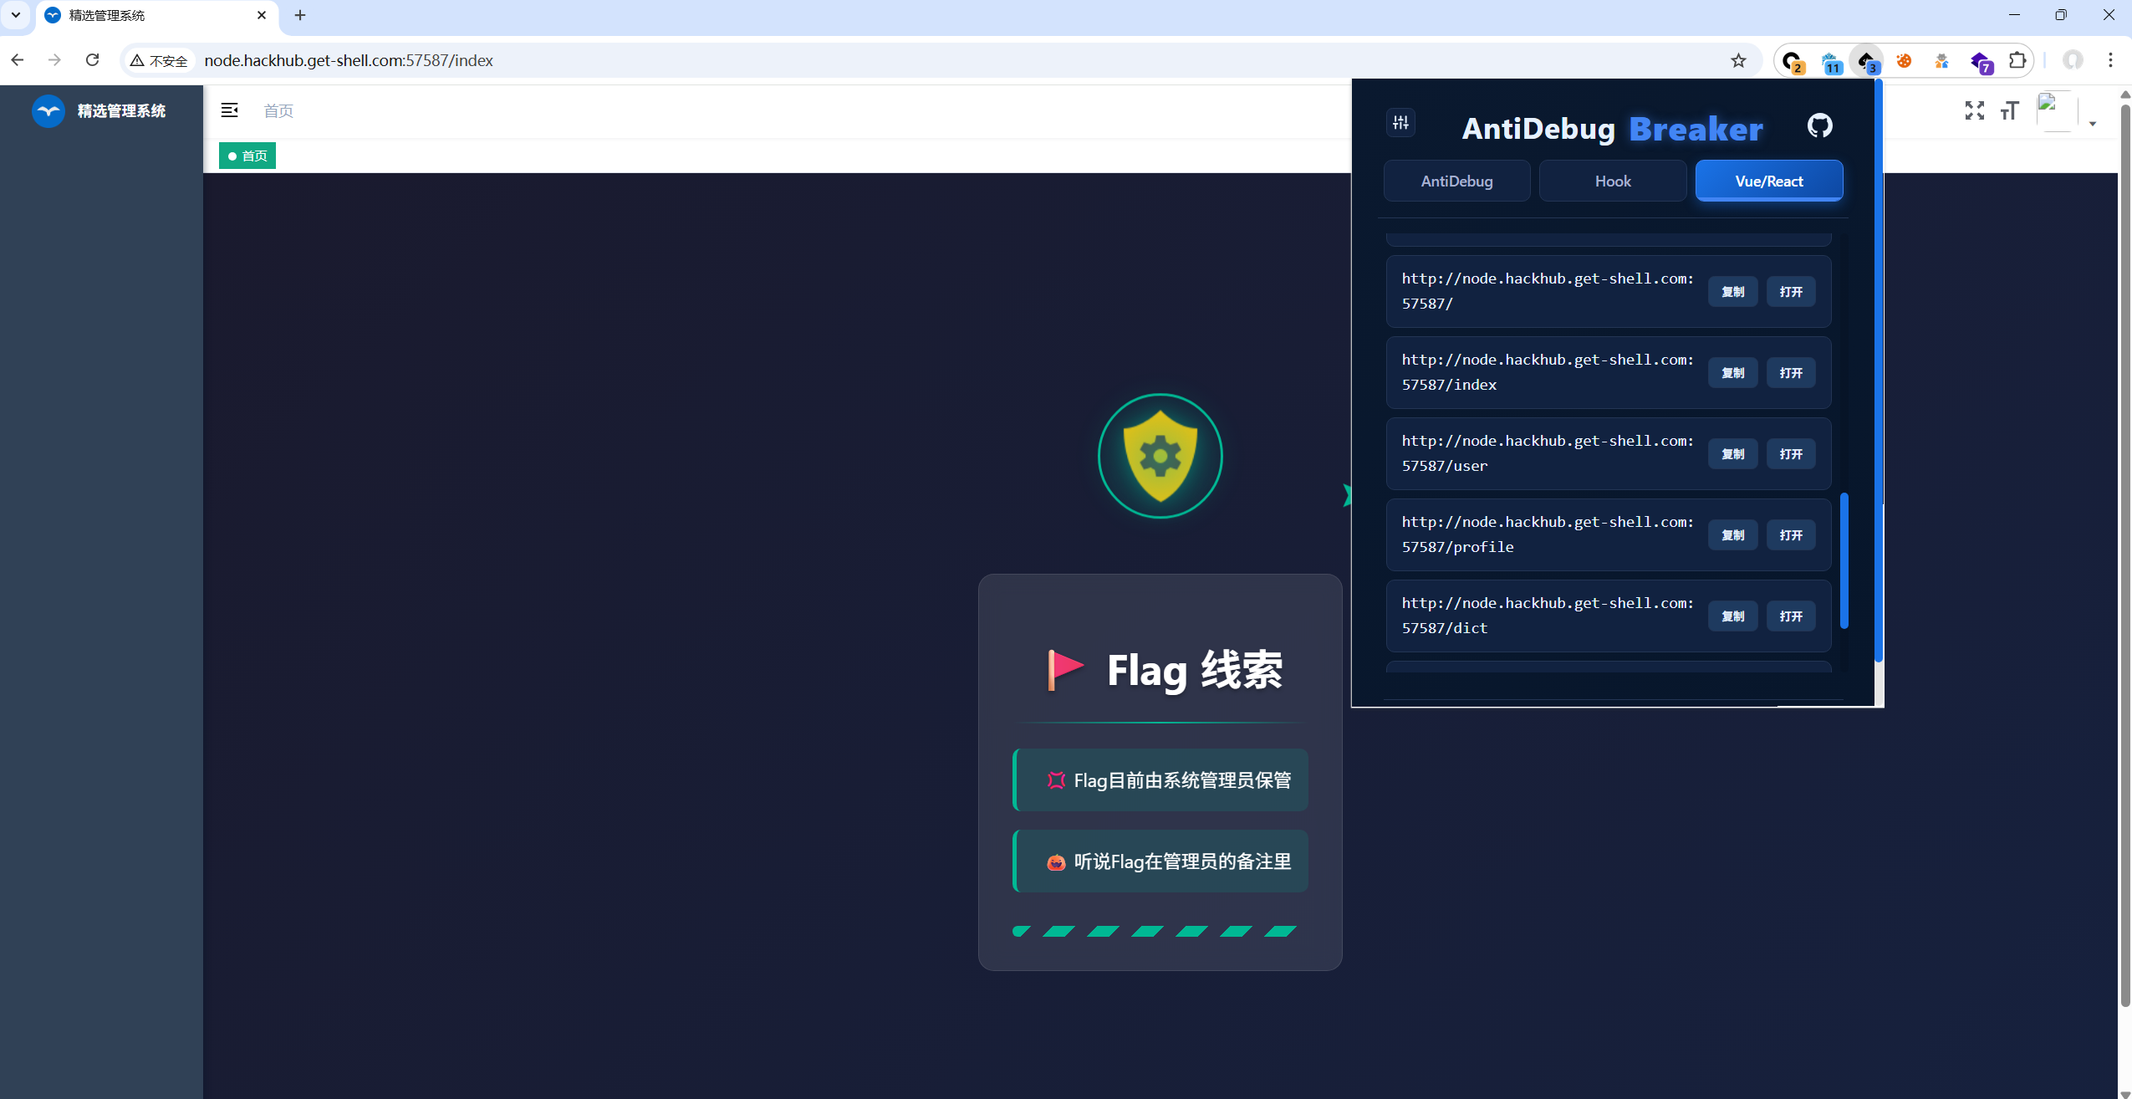Viewport: 2132px width, 1099px height.
Task: Open the orange-blue figure extension icon
Action: 1941,61
